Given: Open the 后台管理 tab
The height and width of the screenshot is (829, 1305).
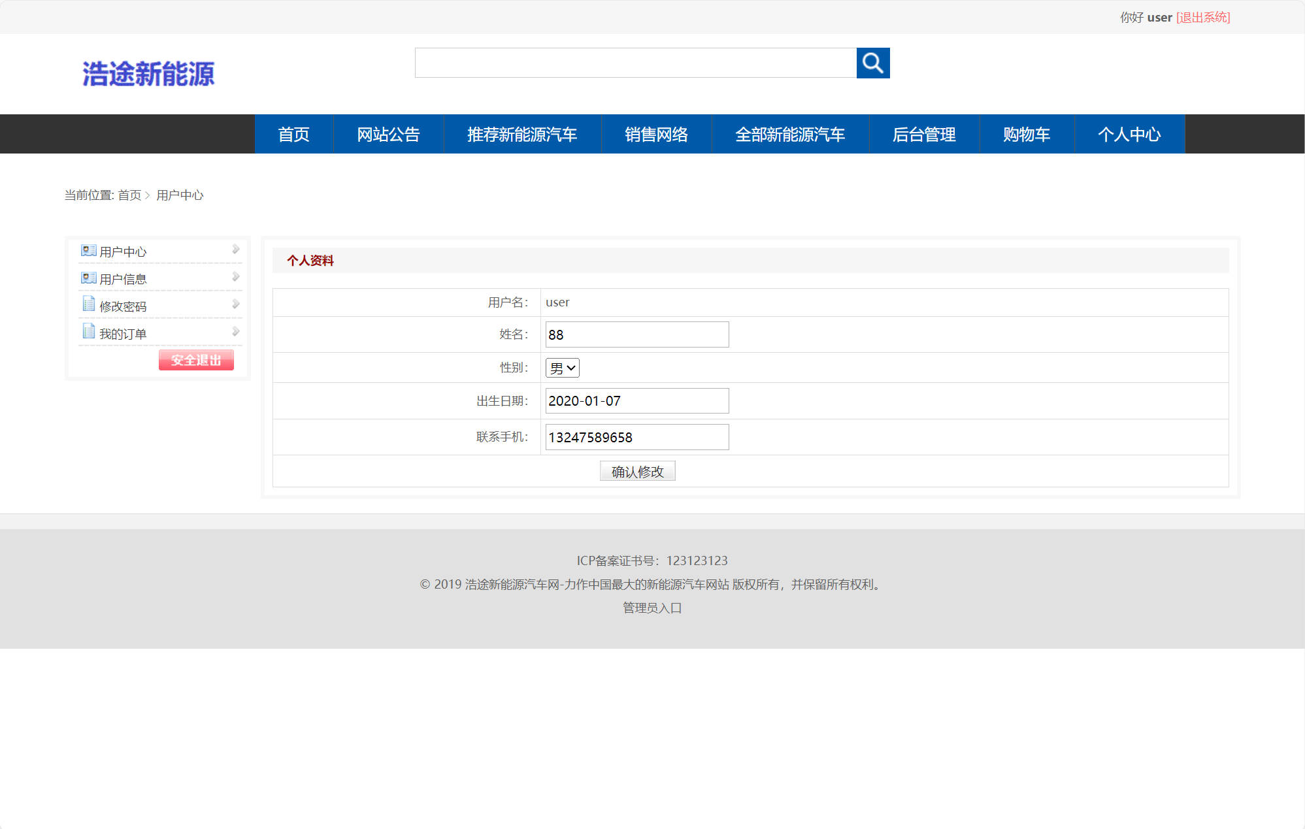Looking at the screenshot, I should (x=925, y=134).
